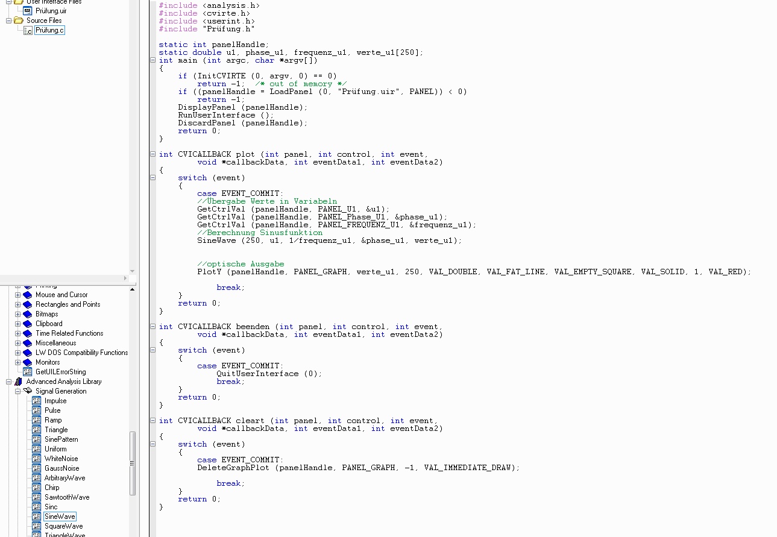The height and width of the screenshot is (537, 777).
Task: Collapse the Source Files folder node
Action: click(8, 20)
